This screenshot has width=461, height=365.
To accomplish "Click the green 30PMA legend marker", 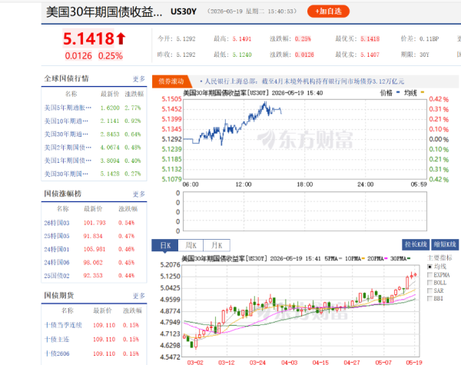I will click(x=409, y=258).
